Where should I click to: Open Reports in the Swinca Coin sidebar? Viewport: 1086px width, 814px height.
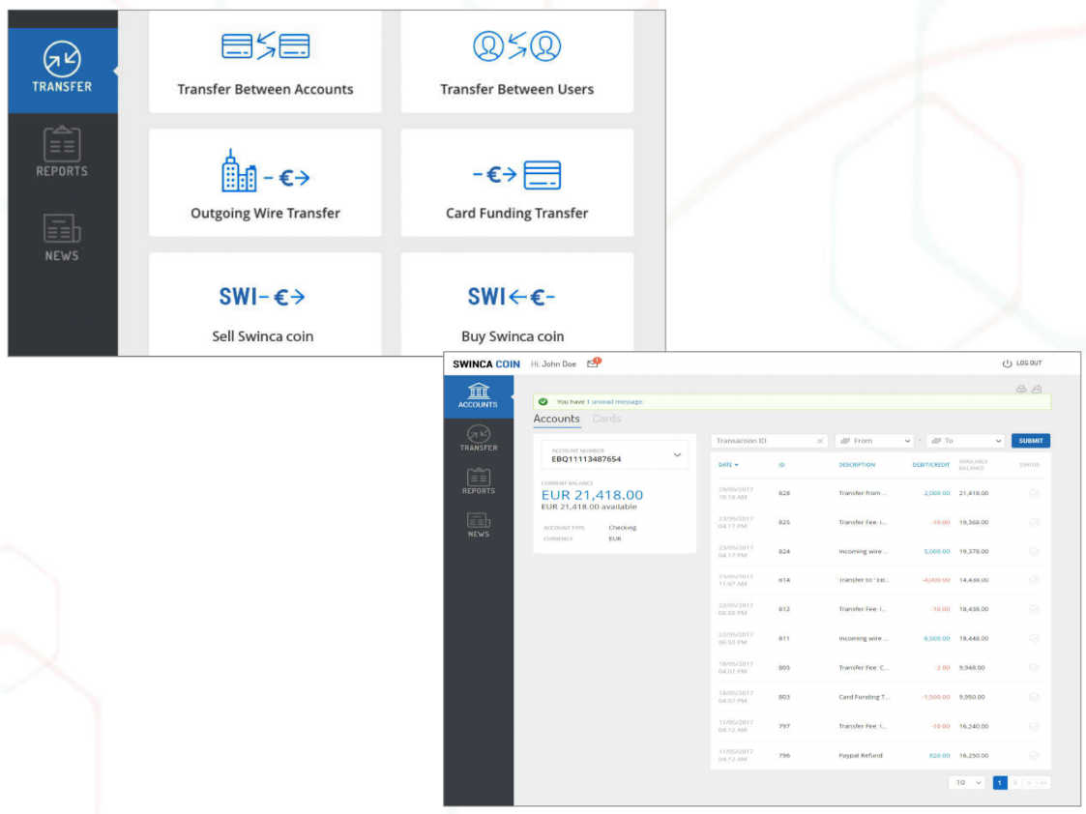click(479, 481)
